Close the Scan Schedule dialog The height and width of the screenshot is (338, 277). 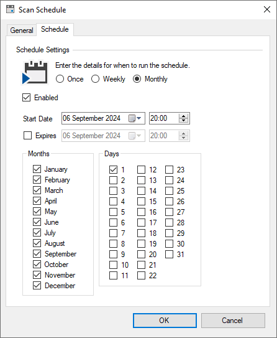point(267,9)
